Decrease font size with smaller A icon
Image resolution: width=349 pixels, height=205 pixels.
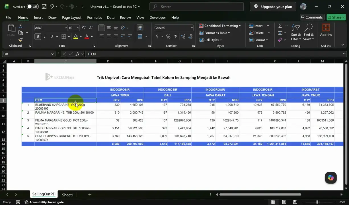click(91, 28)
